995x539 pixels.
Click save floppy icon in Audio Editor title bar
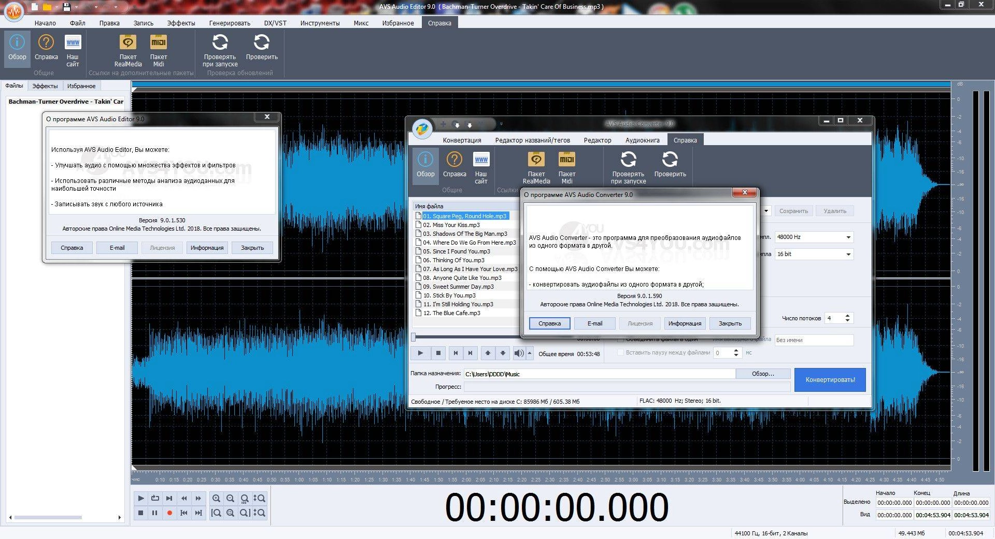(66, 7)
